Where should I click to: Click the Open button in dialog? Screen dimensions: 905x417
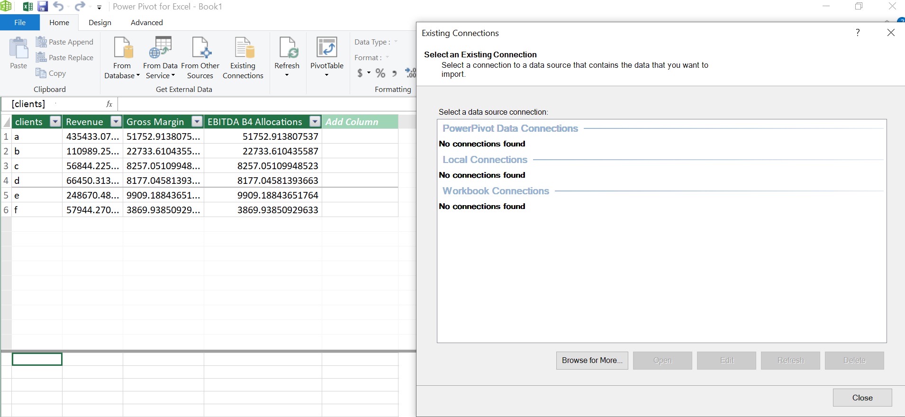click(662, 361)
